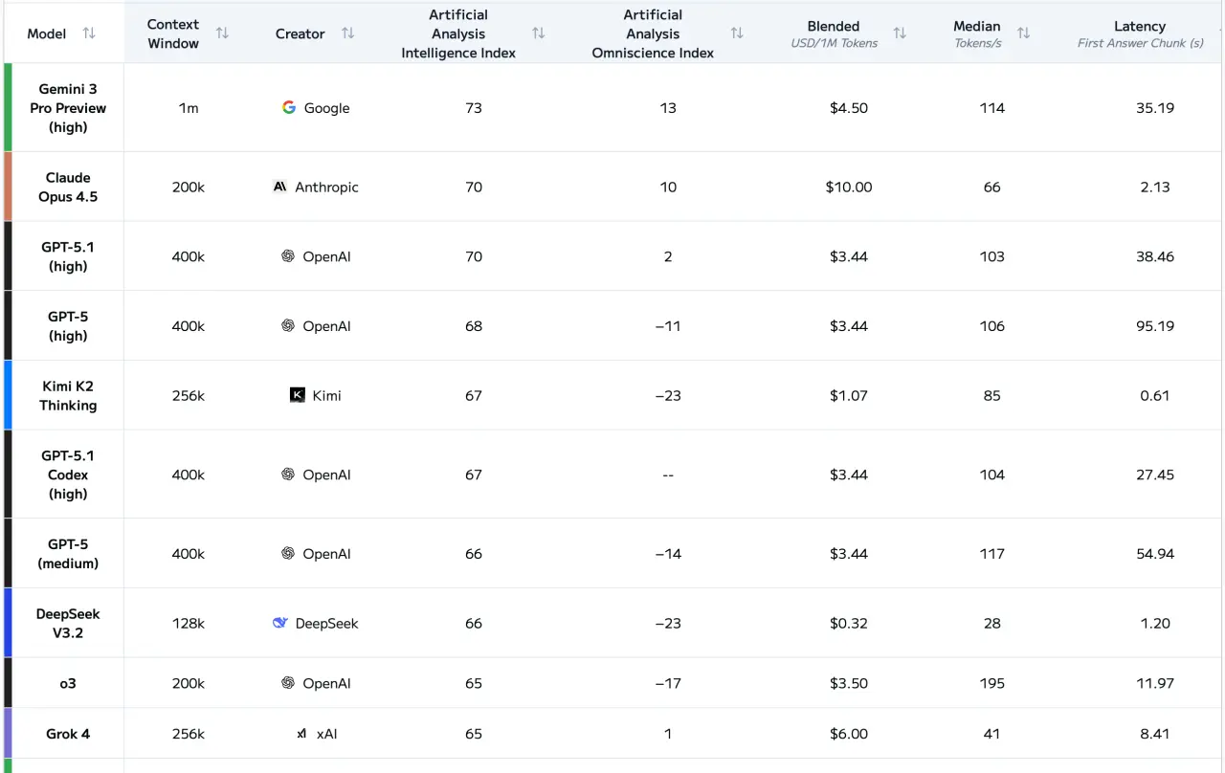Click the Anthropic logo in Claude row

(280, 187)
